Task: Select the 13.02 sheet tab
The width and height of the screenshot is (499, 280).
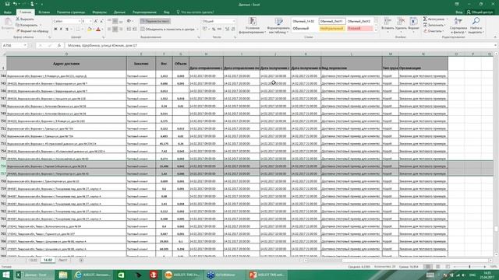Action: coord(33,260)
